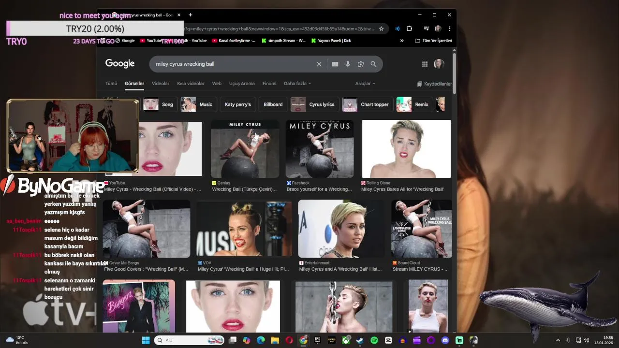
Task: Open Epic Games Launcher in taskbar
Action: [317, 340]
